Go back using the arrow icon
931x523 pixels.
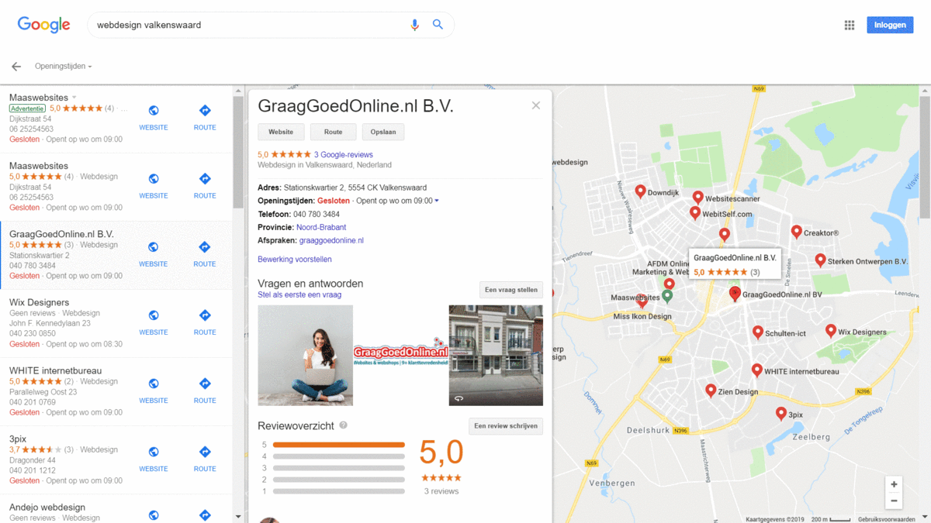(x=16, y=66)
